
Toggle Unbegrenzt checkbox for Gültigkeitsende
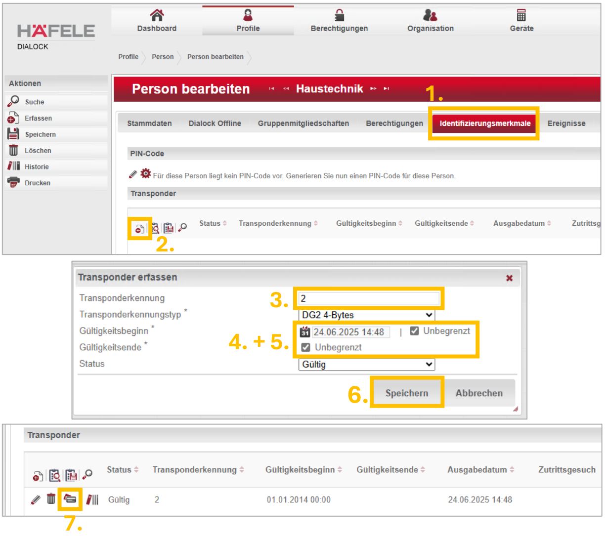[306, 347]
